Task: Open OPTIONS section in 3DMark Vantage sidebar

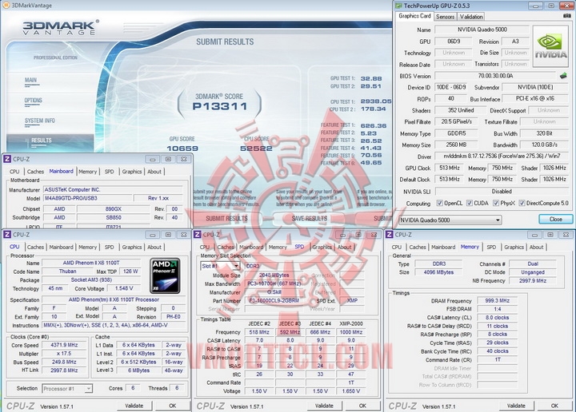Action: click(x=34, y=101)
